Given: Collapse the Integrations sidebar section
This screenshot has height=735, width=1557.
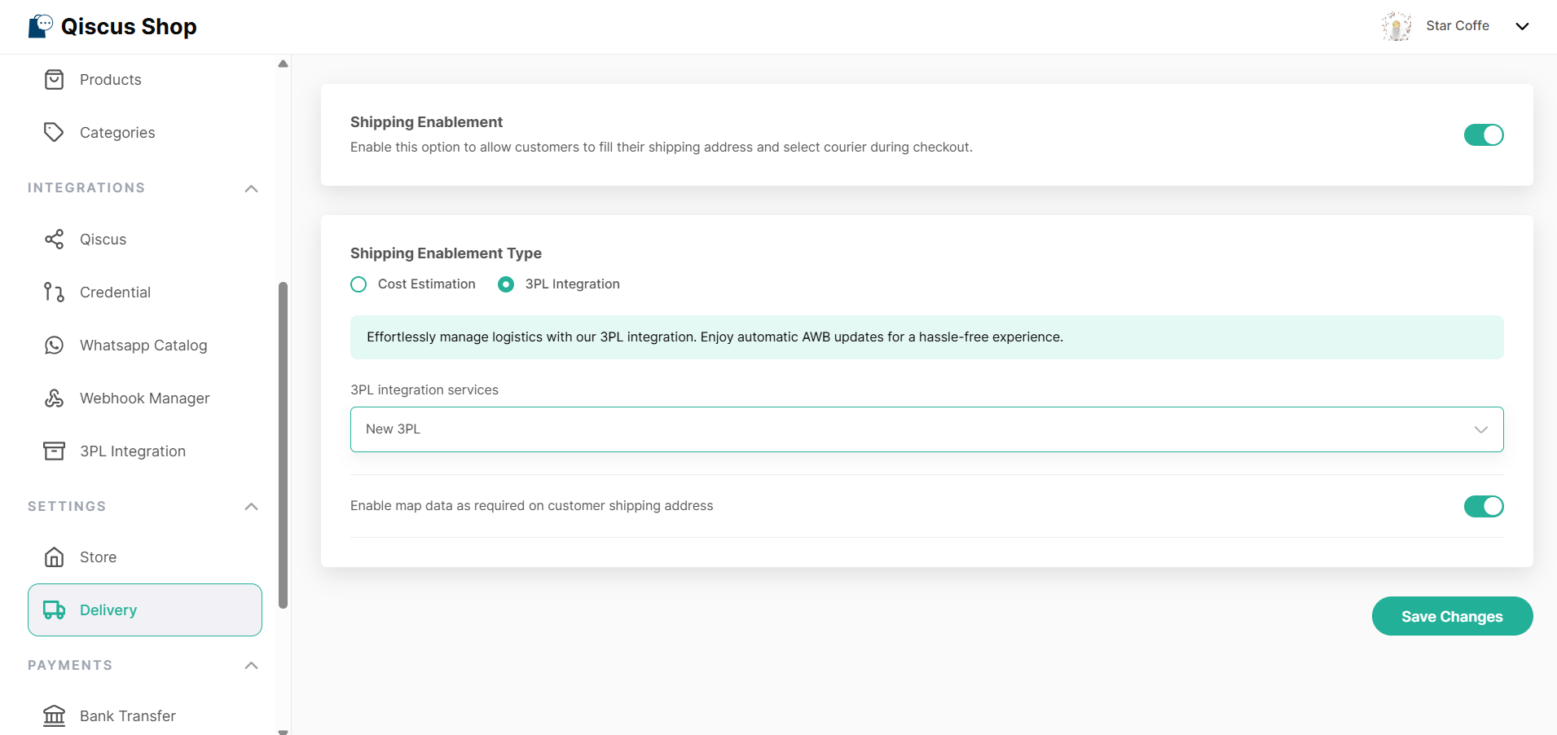Looking at the screenshot, I should (251, 189).
